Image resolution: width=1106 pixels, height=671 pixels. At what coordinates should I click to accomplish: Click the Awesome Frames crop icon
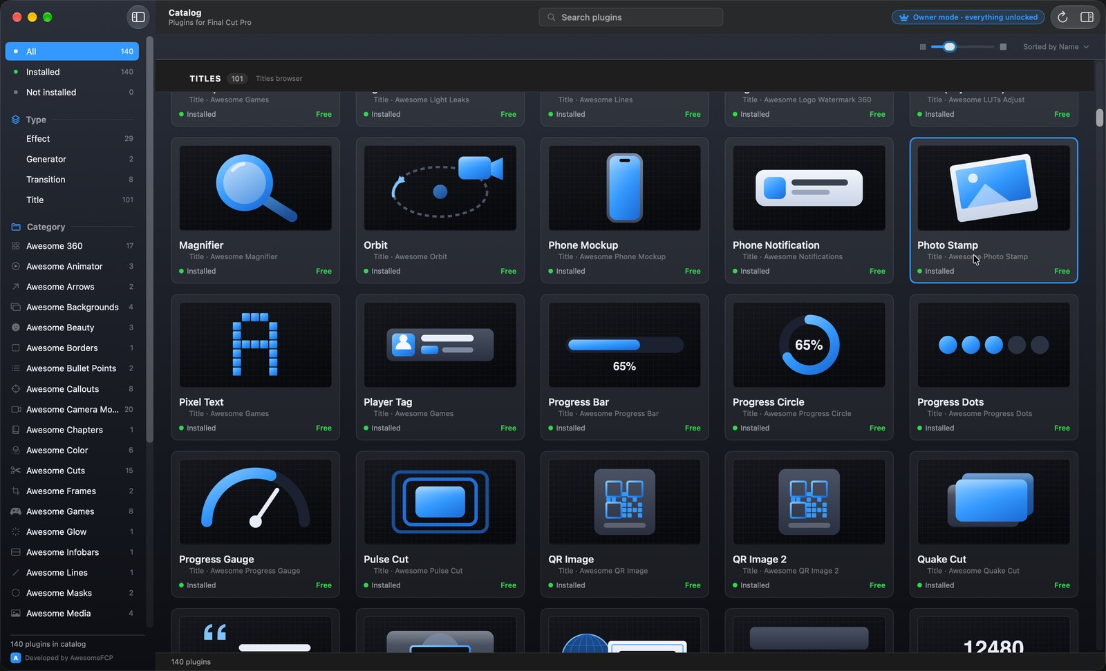click(16, 491)
